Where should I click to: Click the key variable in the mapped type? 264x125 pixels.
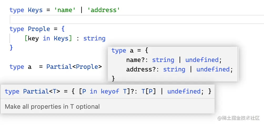point(33,38)
